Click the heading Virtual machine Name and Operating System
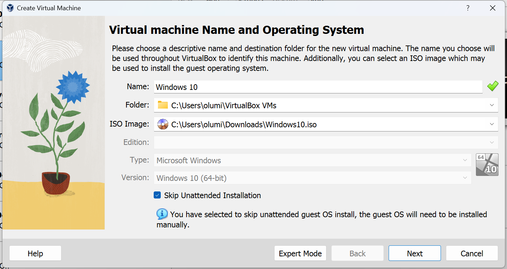Viewport: 507px width, 269px height. pos(236,30)
